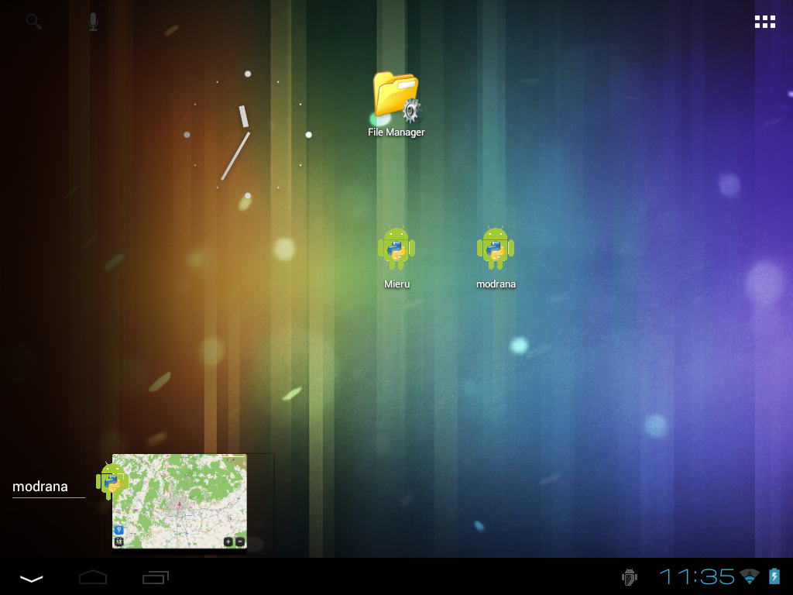793x595 pixels.
Task: Tap the small modrana icon beside the thumbnail
Action: (110, 480)
